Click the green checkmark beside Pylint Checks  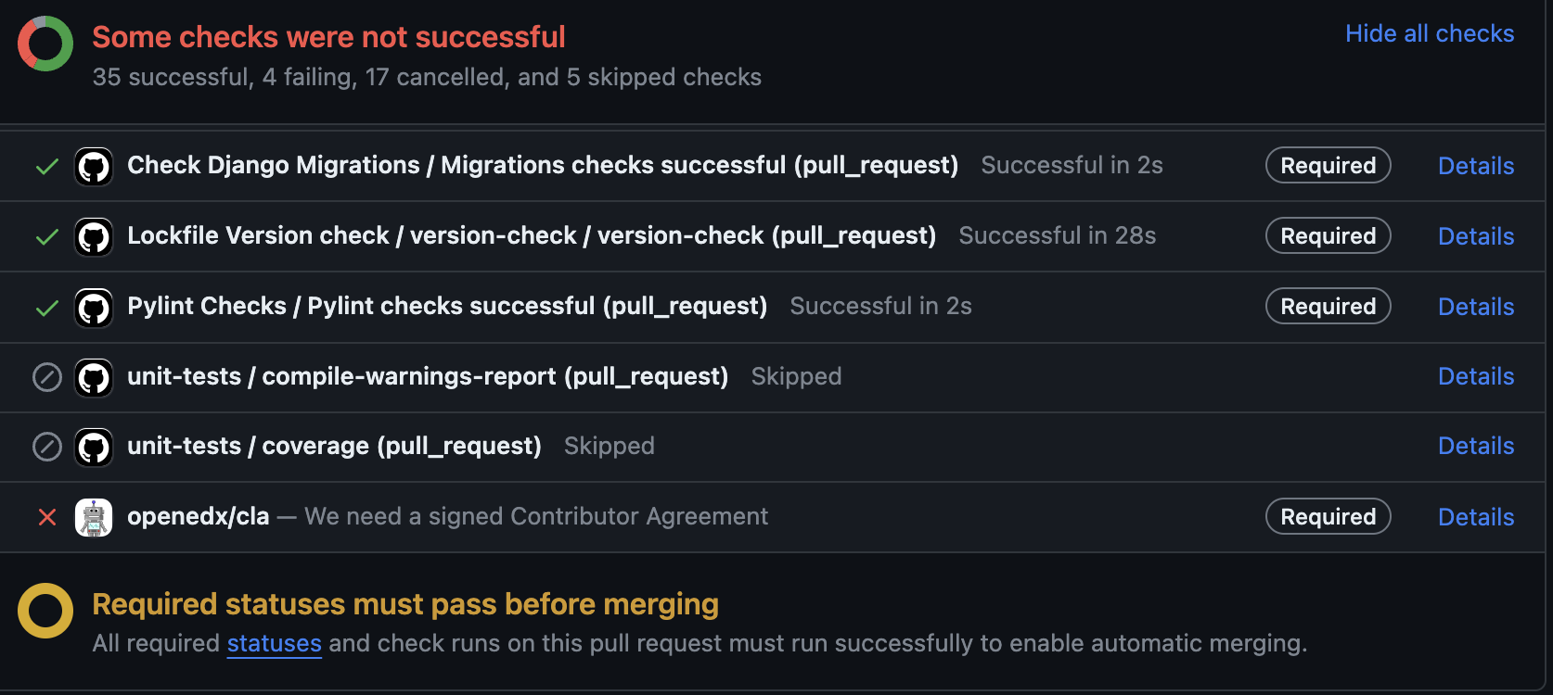[x=46, y=307]
